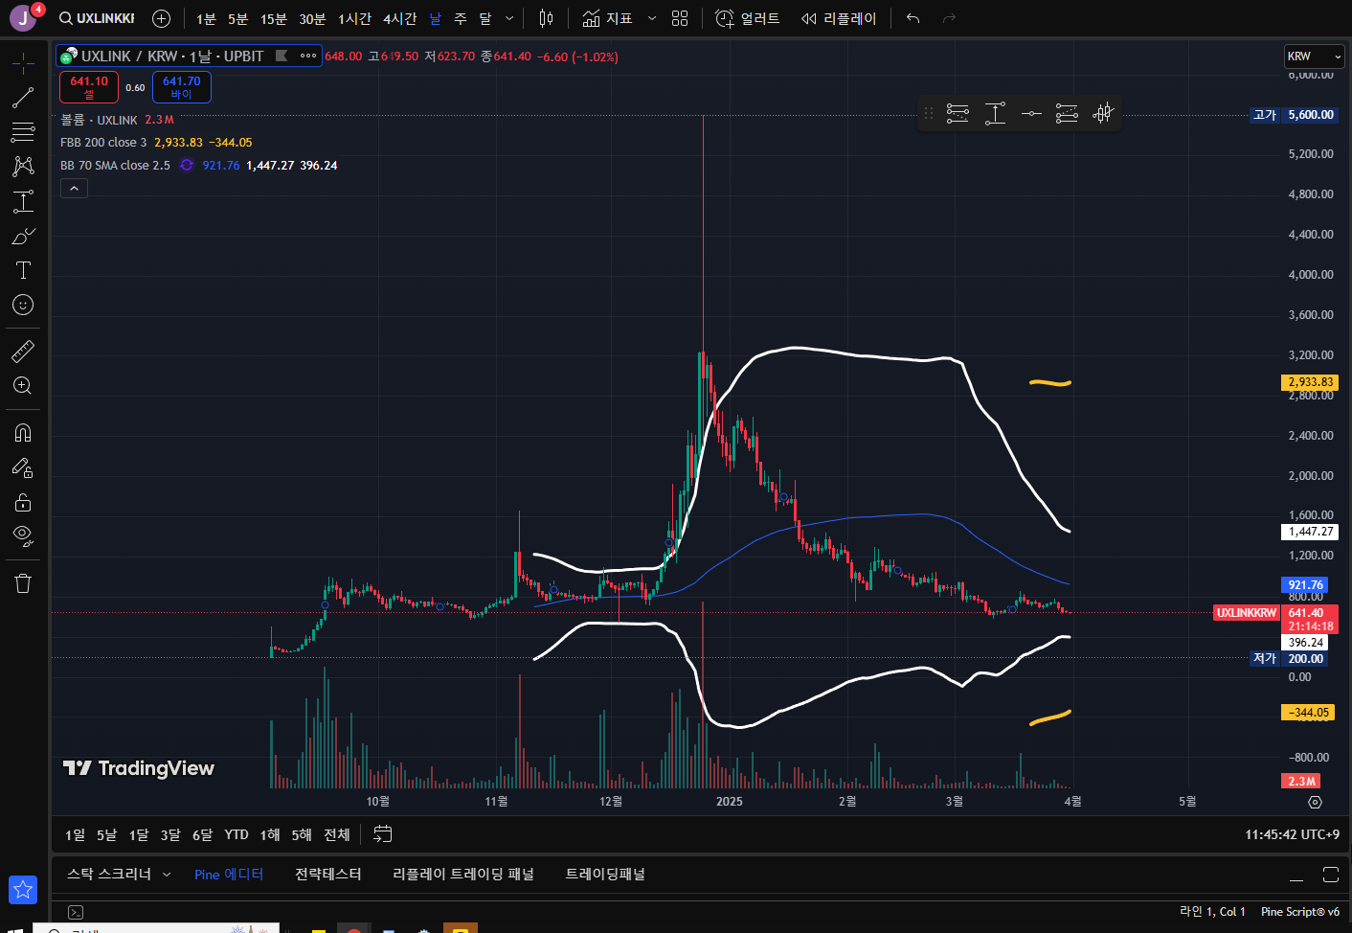Click the blue 641.70 바이 buy button
The height and width of the screenshot is (933, 1352).
182,87
